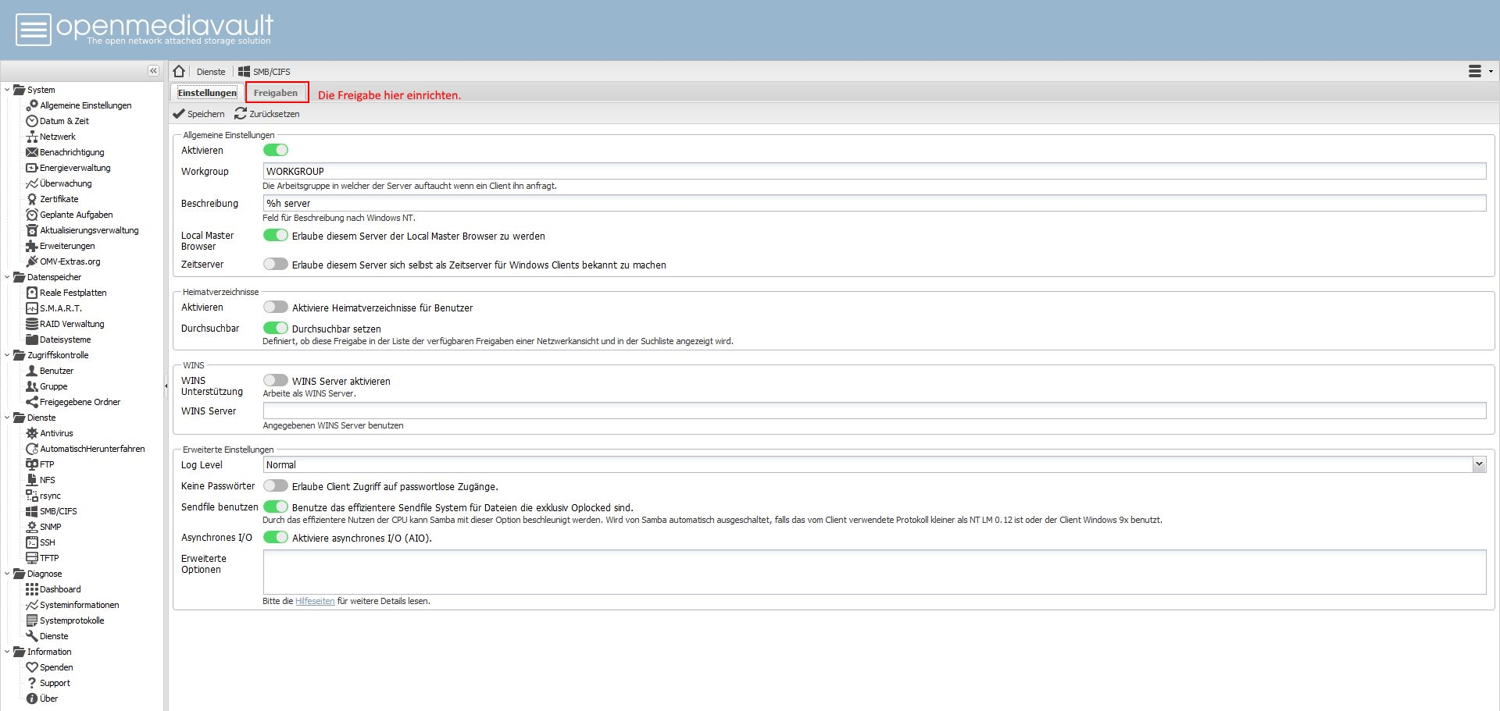The image size is (1500, 711).
Task: Toggle the Durchsuchbar setzen switch
Action: pos(276,328)
